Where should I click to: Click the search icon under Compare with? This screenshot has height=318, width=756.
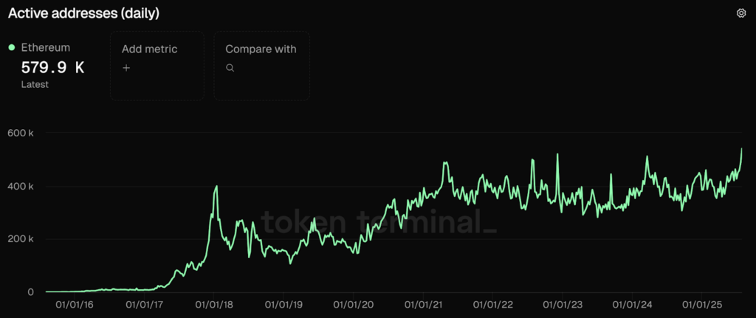pyautogui.click(x=230, y=68)
